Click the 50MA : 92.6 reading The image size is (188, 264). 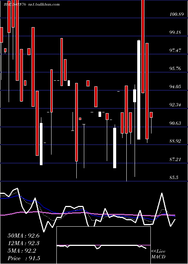[23, 236]
